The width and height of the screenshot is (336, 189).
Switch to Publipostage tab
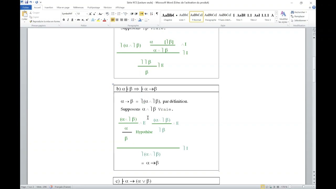[94, 7]
